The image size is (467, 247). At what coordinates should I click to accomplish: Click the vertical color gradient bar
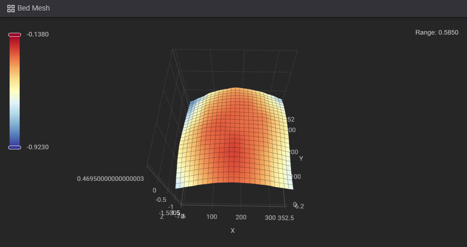pyautogui.click(x=14, y=91)
